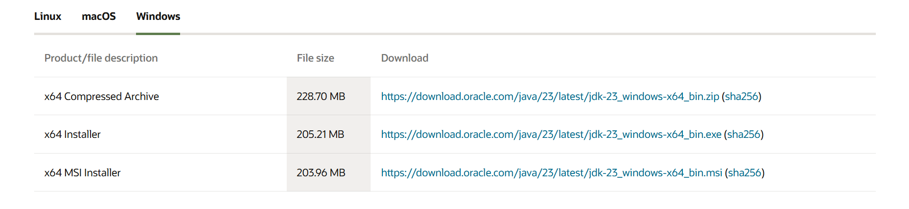Screen dimensions: 909x209
Task: Download the jdk-23 windows-x64 msi installer
Action: click(x=551, y=173)
